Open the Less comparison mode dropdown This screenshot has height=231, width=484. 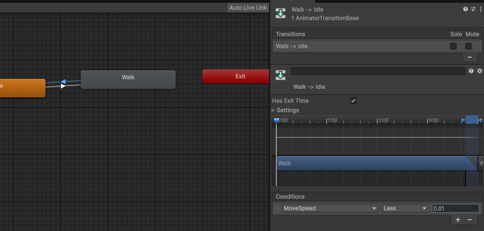pos(405,208)
